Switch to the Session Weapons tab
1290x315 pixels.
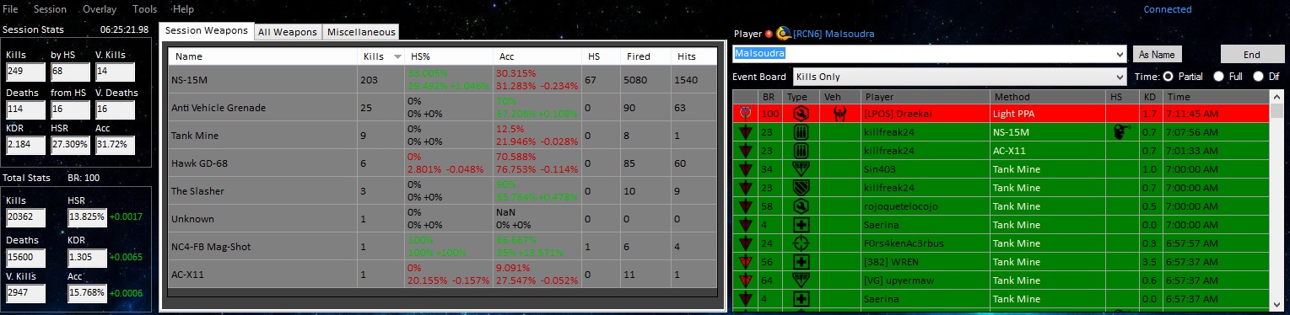point(207,30)
